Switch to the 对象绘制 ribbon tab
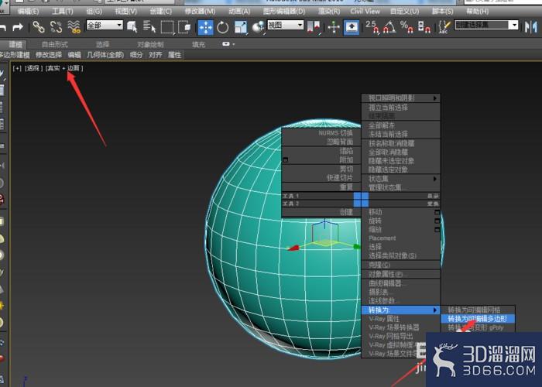 click(150, 45)
